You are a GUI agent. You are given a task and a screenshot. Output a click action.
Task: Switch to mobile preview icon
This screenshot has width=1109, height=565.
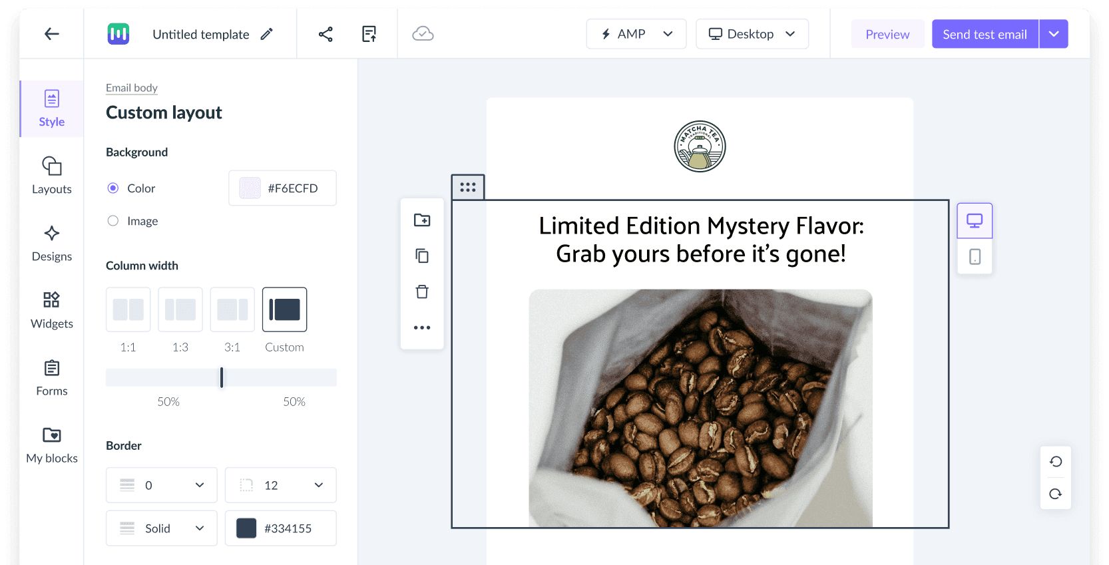975,257
